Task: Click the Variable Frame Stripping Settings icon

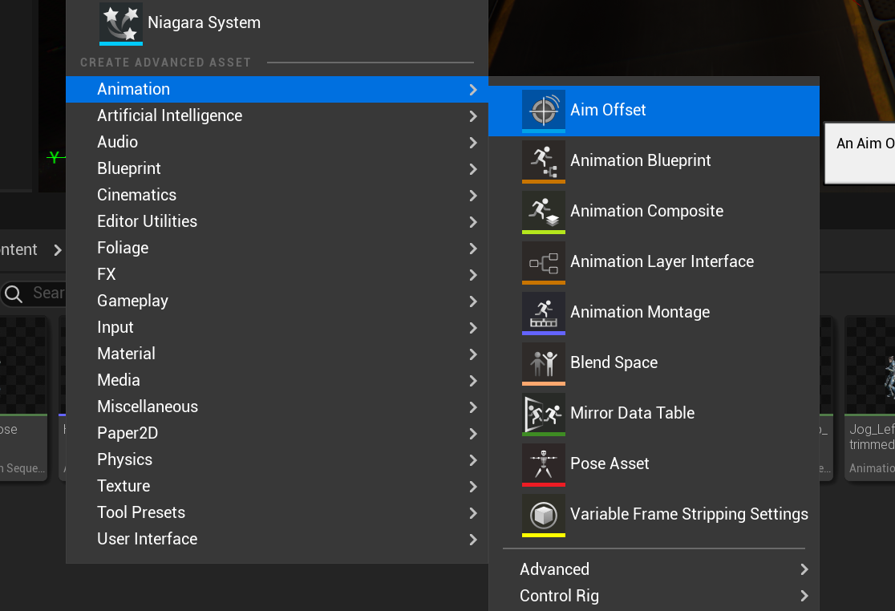Action: coord(544,516)
